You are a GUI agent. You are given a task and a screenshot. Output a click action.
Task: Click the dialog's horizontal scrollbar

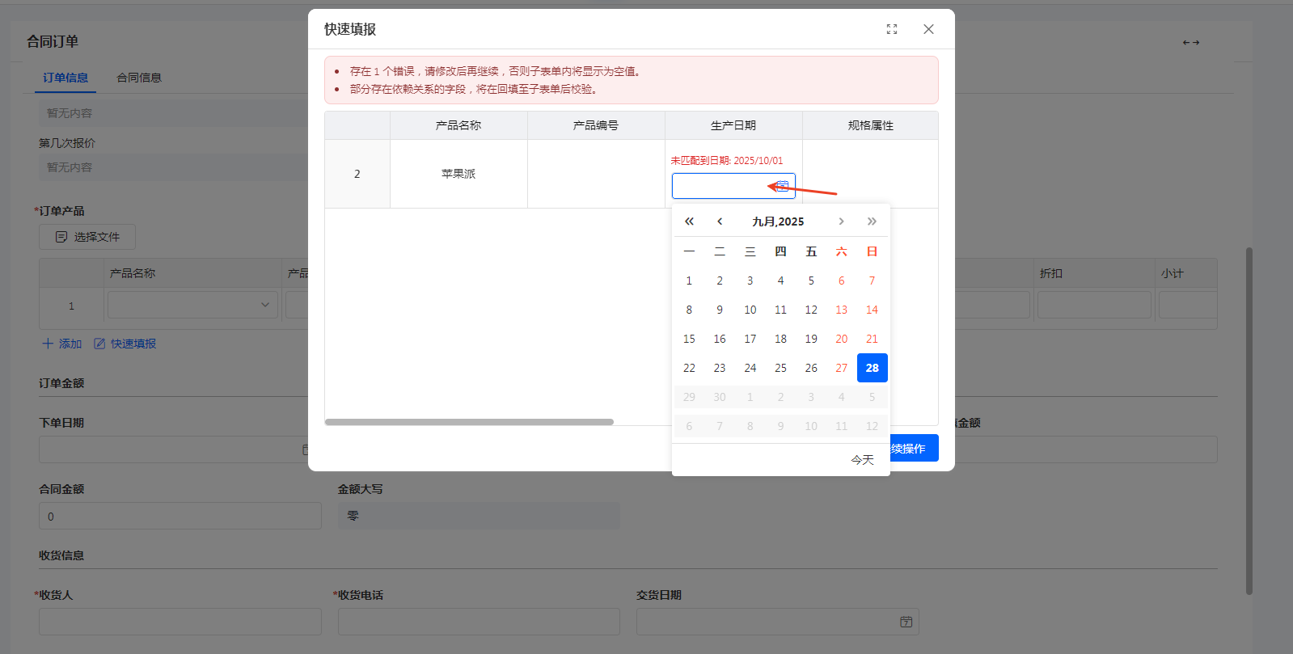coord(469,422)
